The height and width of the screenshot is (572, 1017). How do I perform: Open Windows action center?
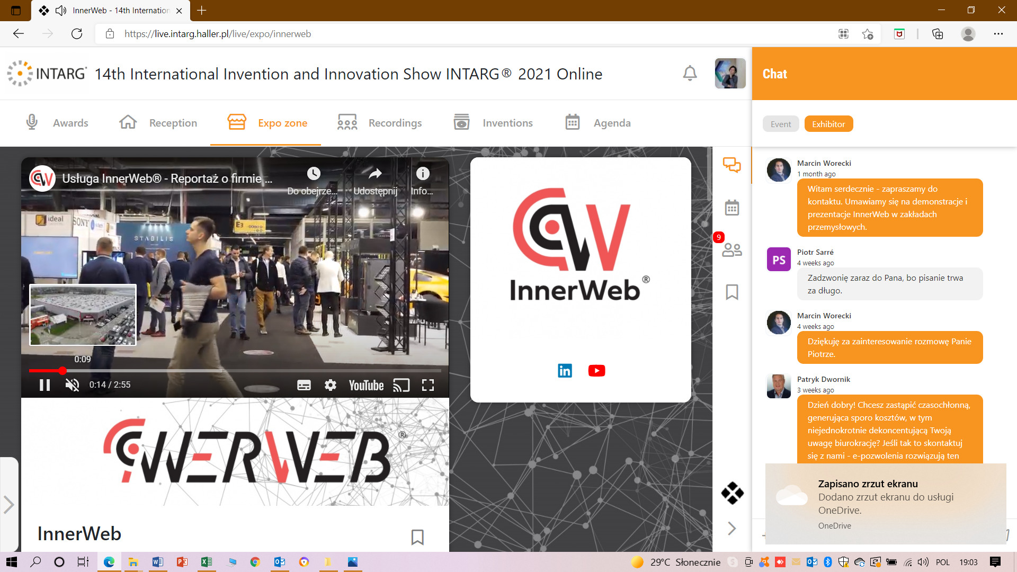[x=995, y=562]
